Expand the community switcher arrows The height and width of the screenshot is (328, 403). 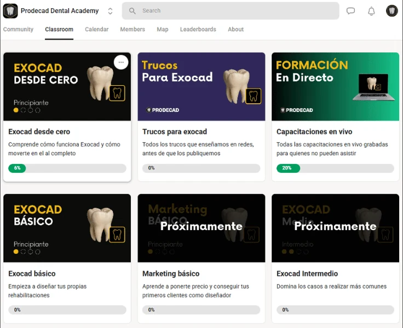(110, 11)
